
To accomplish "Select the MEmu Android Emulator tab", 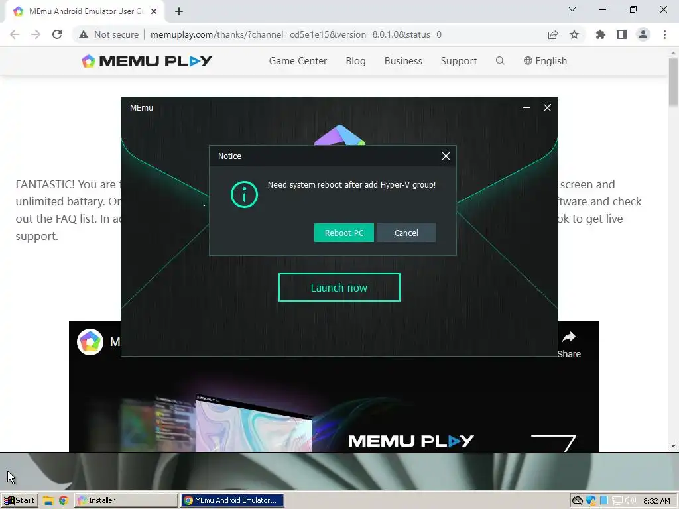I will [x=85, y=12].
